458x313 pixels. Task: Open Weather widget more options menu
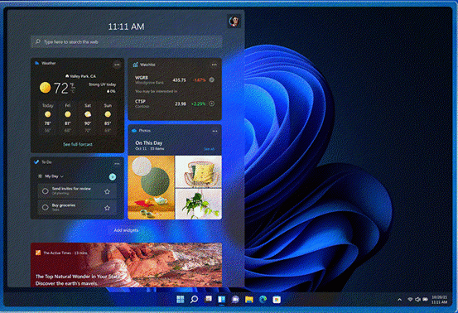click(117, 65)
